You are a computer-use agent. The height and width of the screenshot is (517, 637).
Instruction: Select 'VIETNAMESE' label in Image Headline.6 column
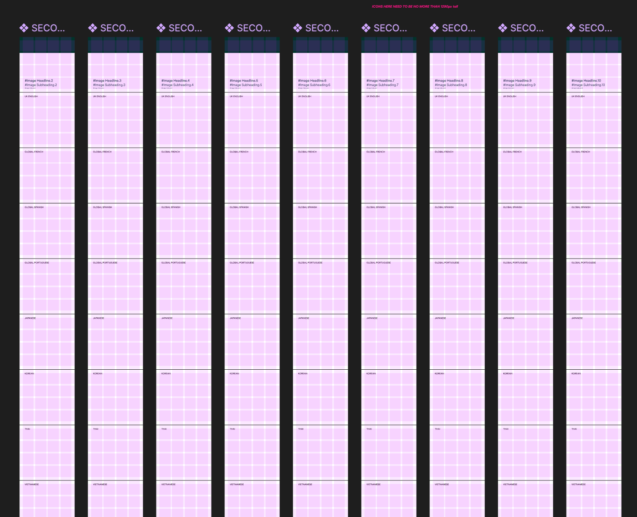(x=305, y=484)
